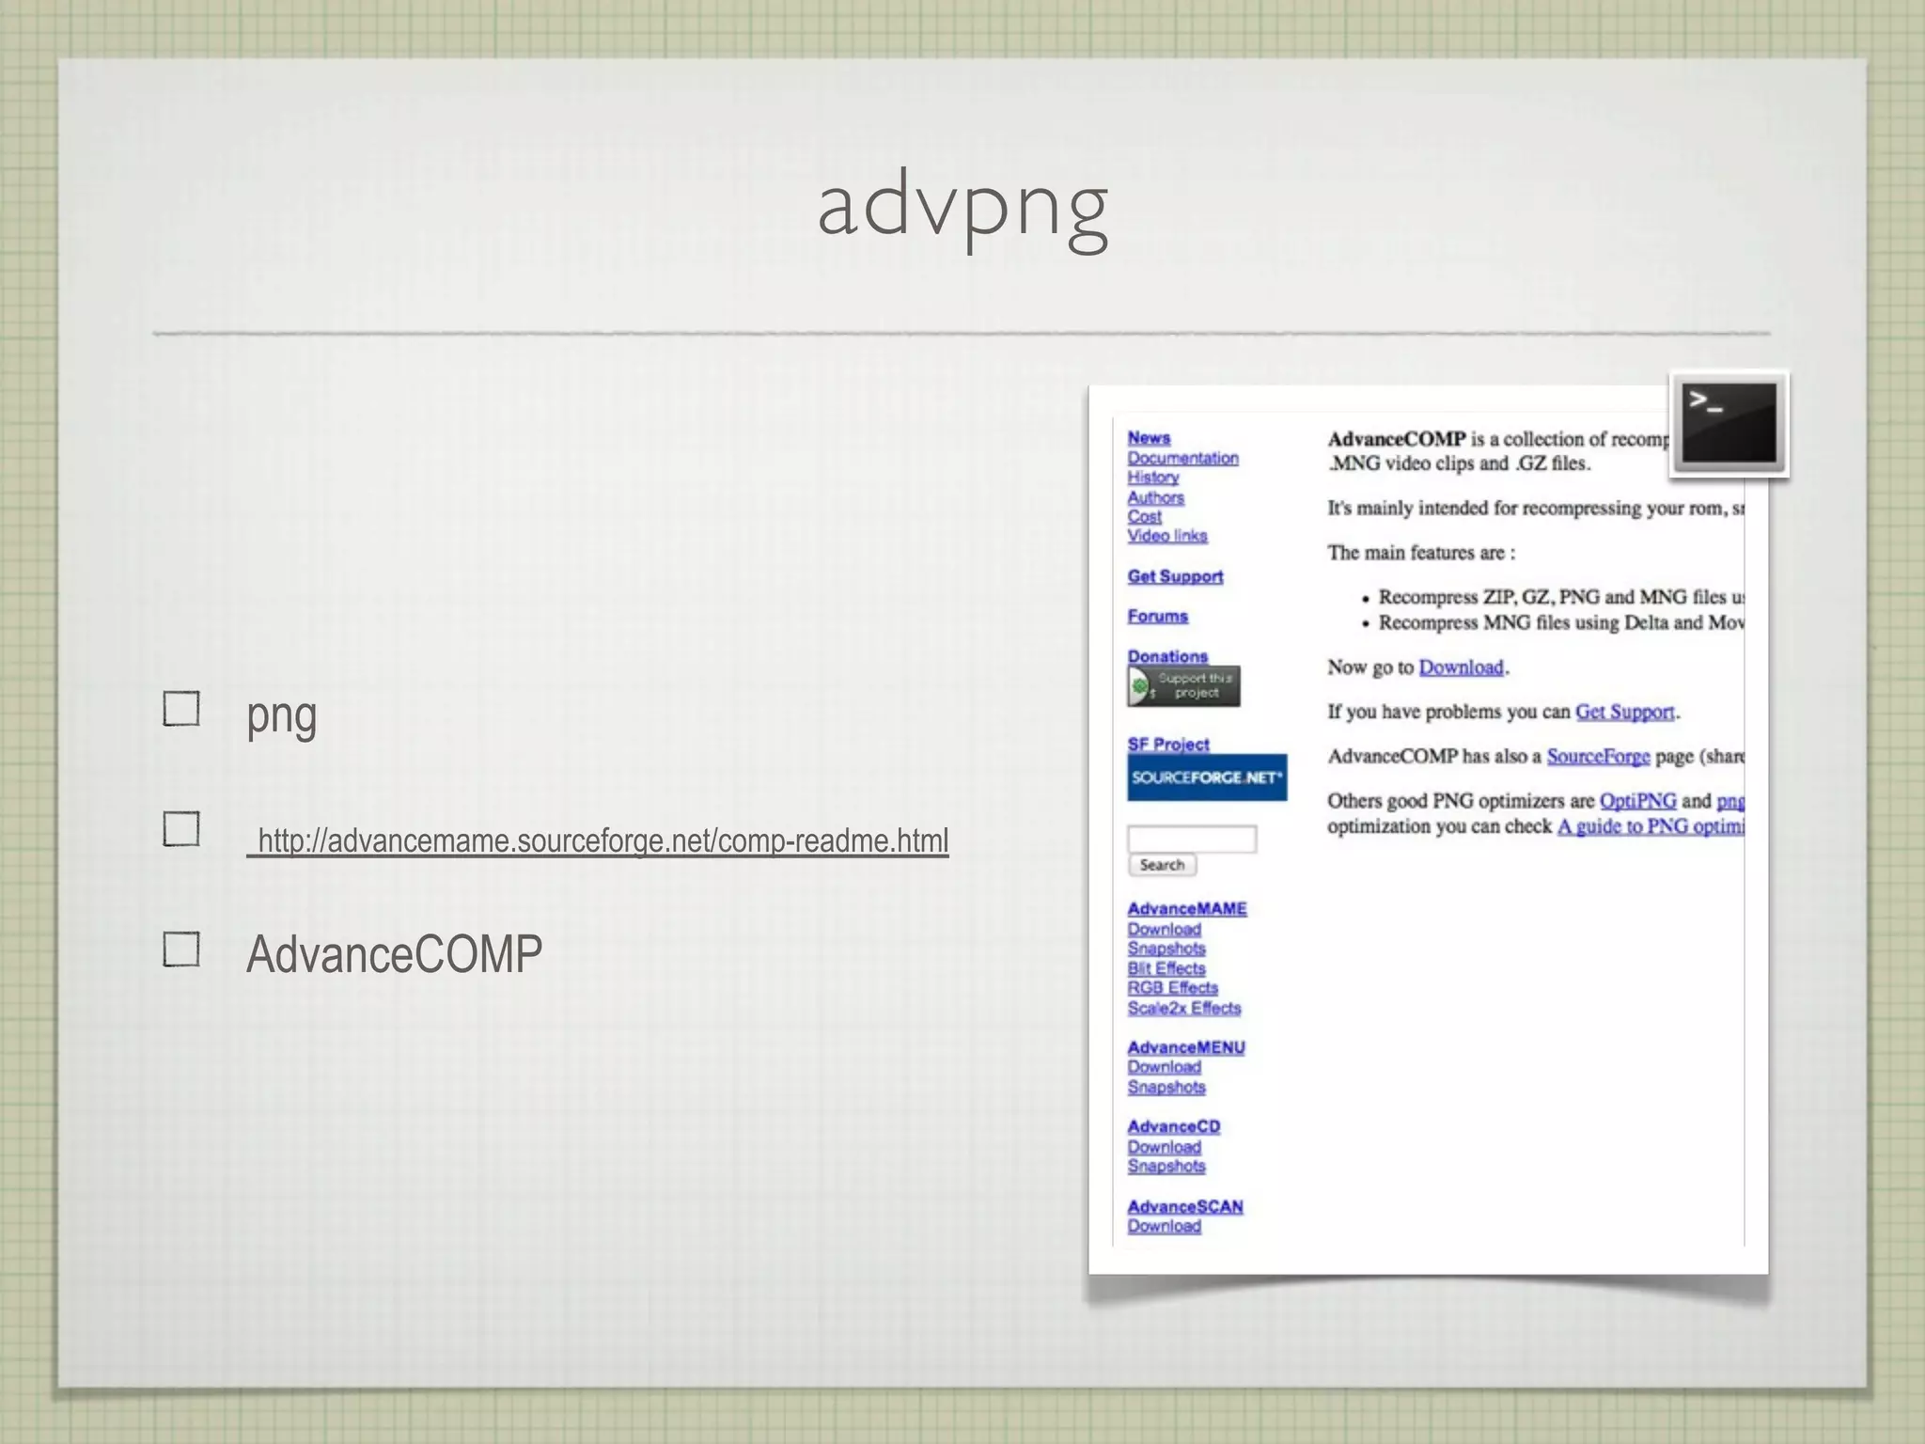
Task: Open the advancemame.sourceforge.net comp-readme link
Action: coord(598,840)
